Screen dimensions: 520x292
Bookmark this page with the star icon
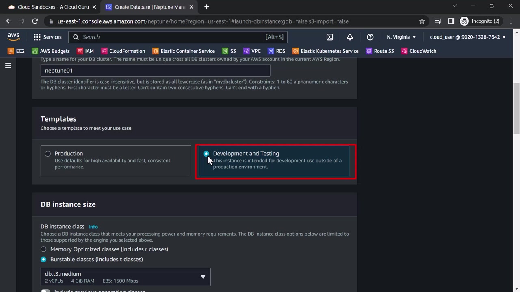tap(422, 21)
